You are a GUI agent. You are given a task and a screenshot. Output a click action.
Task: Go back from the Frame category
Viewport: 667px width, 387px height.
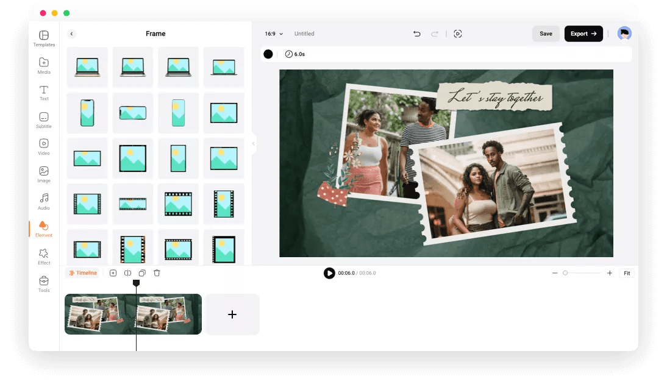point(72,34)
